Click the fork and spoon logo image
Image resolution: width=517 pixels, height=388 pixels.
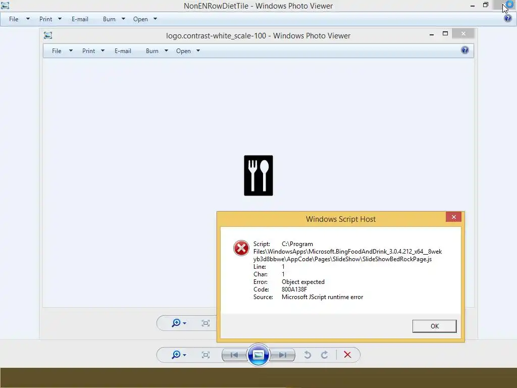pyautogui.click(x=258, y=175)
